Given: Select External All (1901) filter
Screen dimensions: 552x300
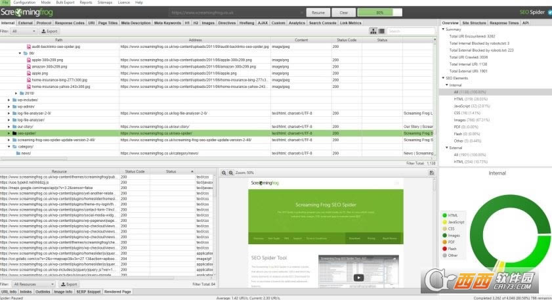Looking at the screenshot, I should tap(469, 154).
